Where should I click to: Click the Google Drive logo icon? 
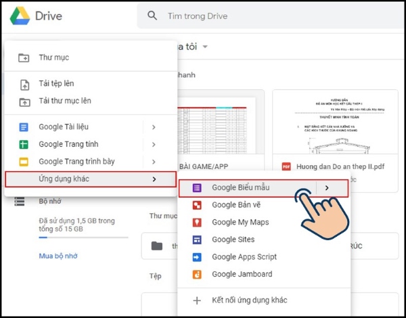tap(20, 16)
